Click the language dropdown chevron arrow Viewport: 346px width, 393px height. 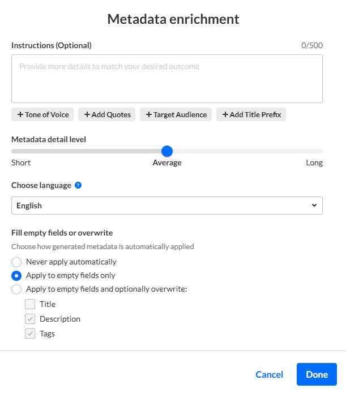pos(314,206)
